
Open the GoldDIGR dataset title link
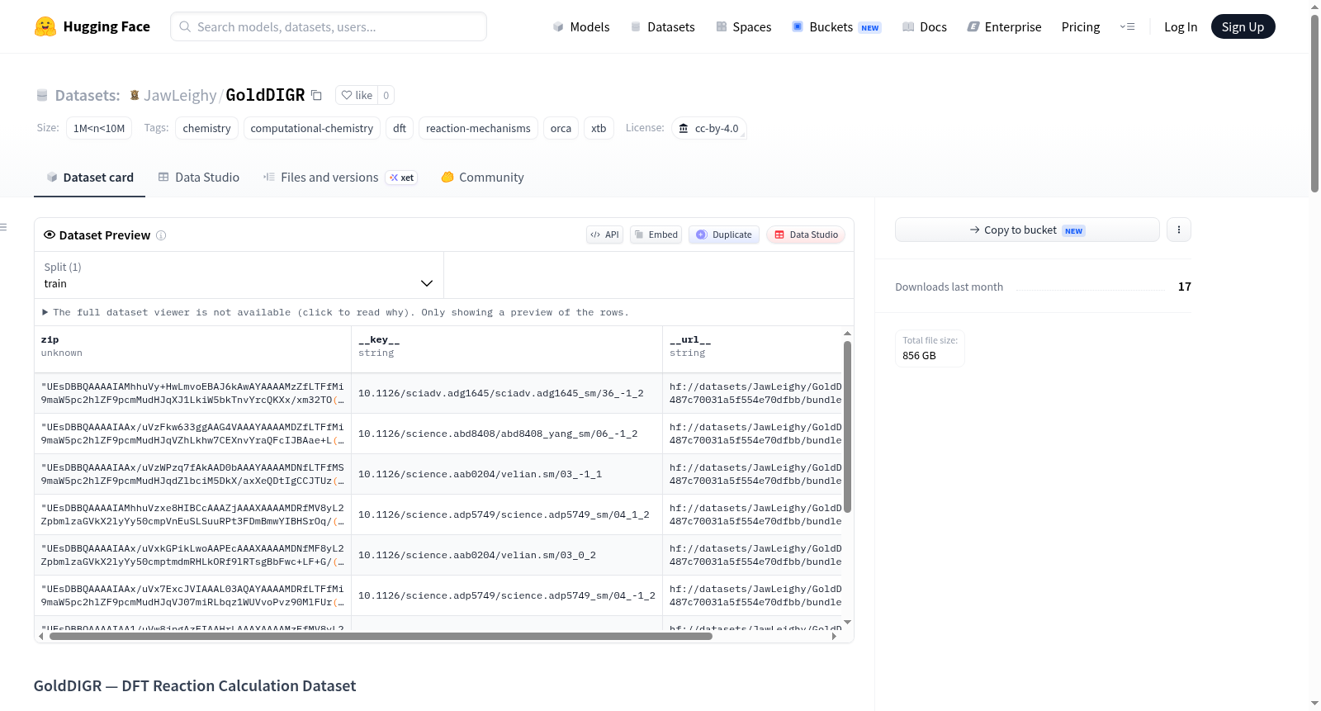tap(265, 95)
